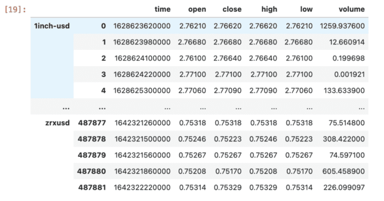Click the close column header
This screenshot has width=384, height=201.
[232, 9]
